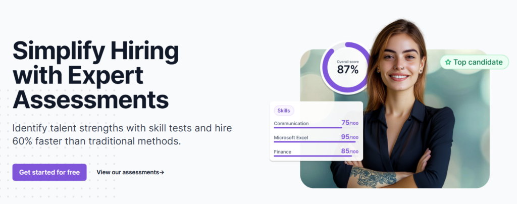Screen dimensions: 517x204
Task: Click the star icon in Top candidate badge
Action: [x=448, y=62]
